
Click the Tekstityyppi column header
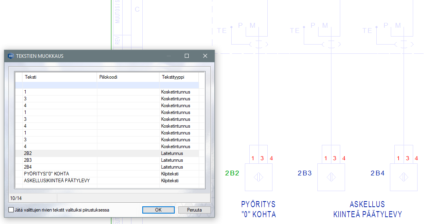click(178, 77)
